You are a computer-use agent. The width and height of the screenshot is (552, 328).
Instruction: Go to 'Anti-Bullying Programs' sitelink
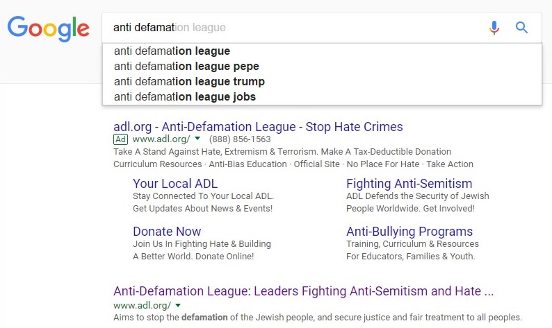coord(409,232)
